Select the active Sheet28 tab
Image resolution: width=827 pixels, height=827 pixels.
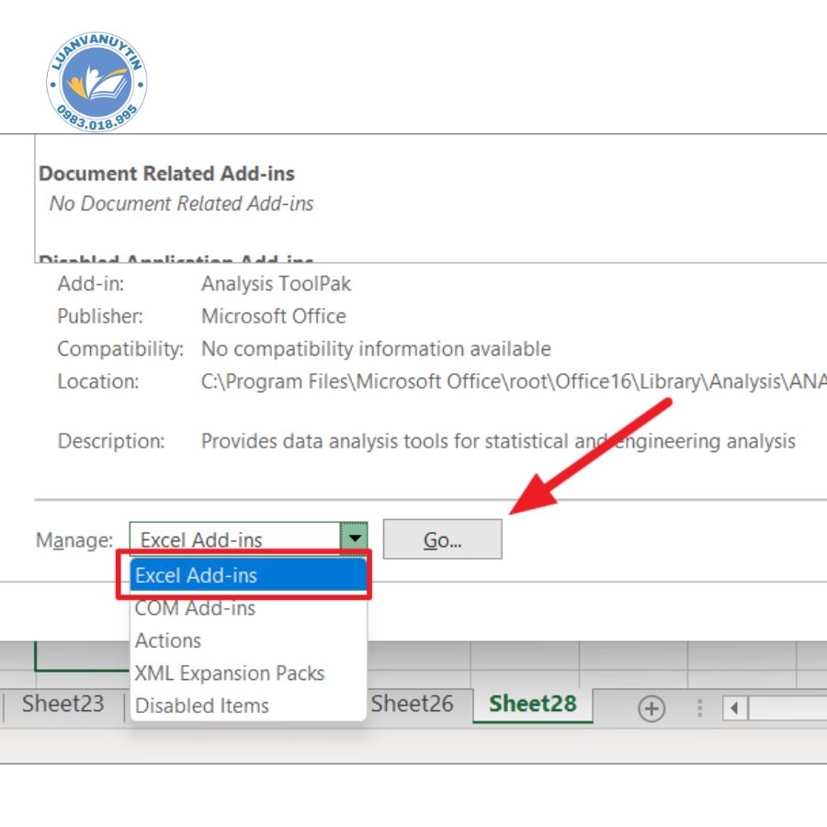click(532, 704)
